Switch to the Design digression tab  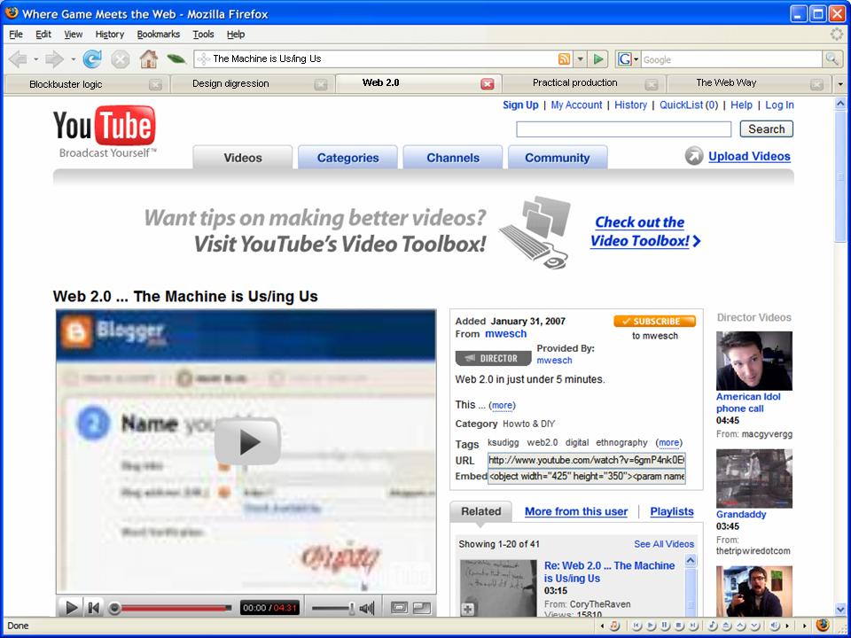(254, 83)
